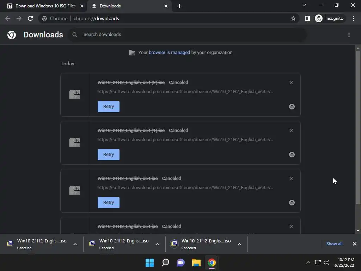Click the incognito badge on the third entry
Image resolution: width=361 pixels, height=271 pixels.
pyautogui.click(x=292, y=202)
